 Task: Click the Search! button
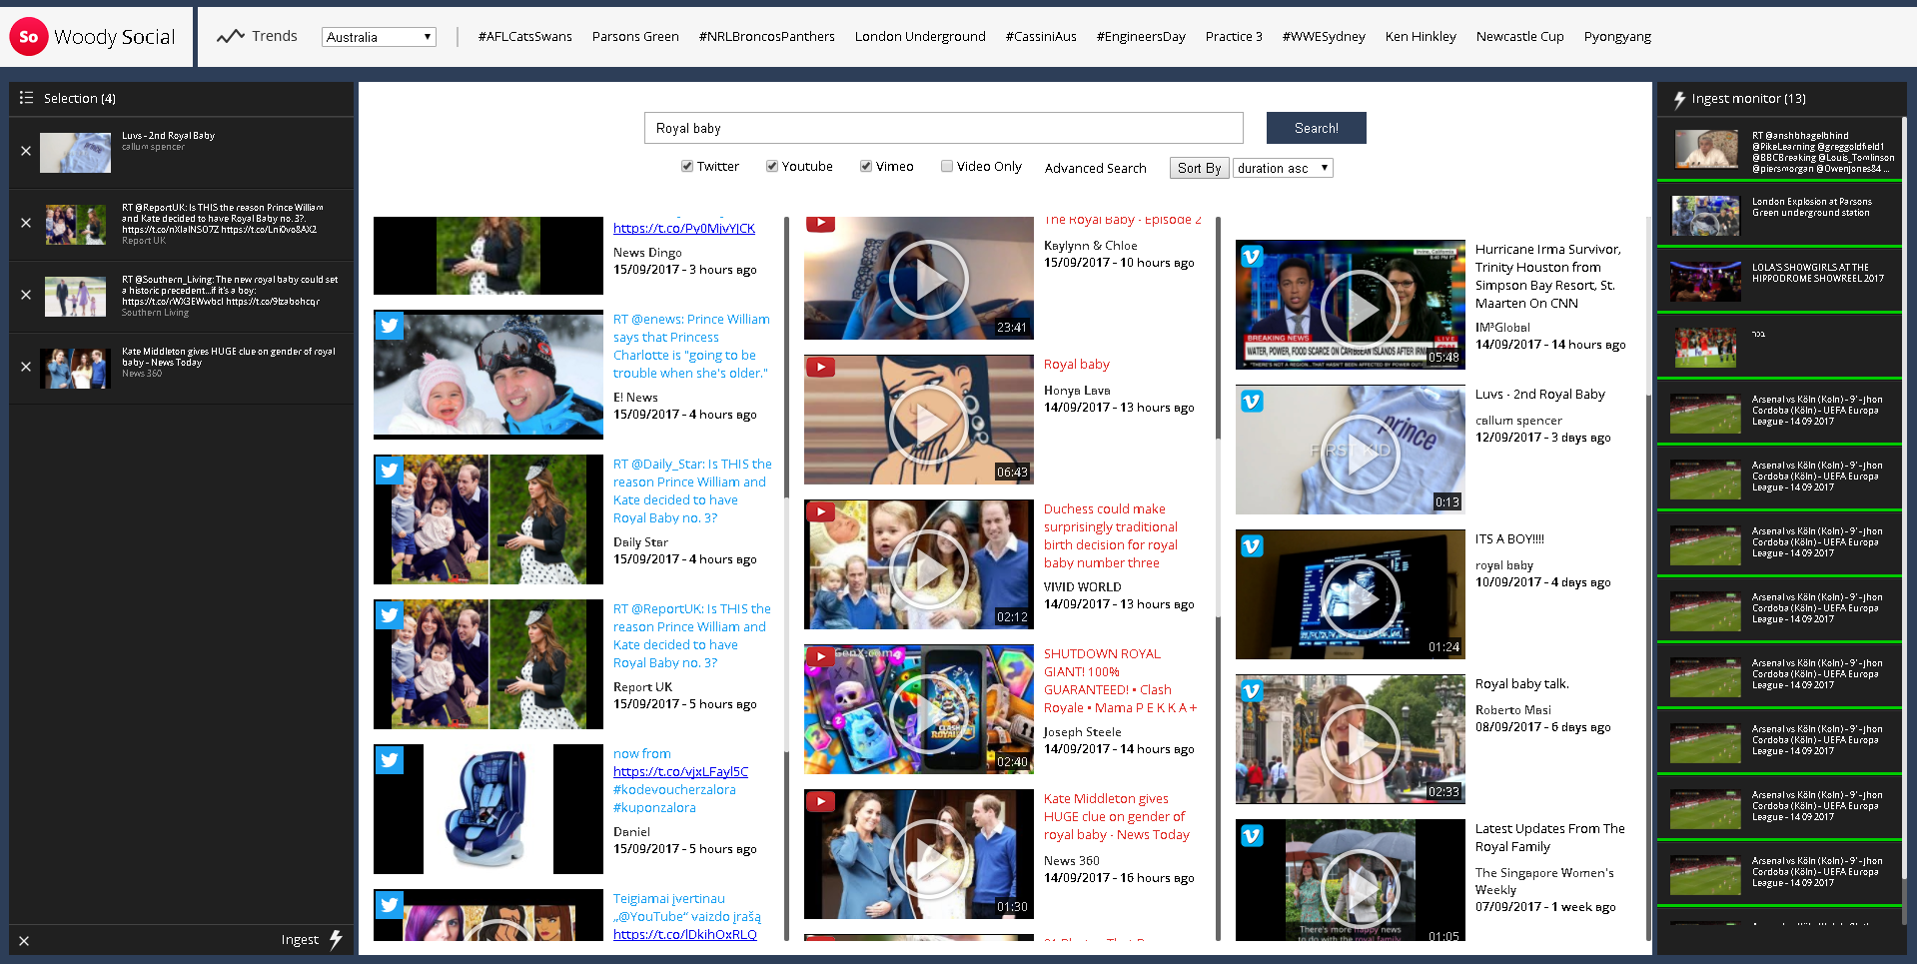point(1316,128)
